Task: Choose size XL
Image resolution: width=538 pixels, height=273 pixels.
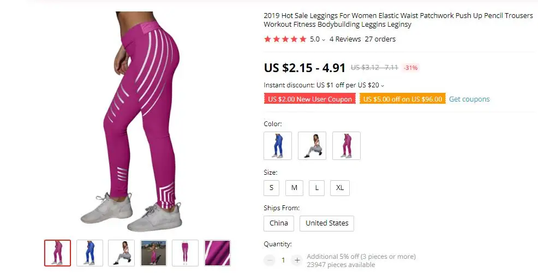Action: (340, 188)
